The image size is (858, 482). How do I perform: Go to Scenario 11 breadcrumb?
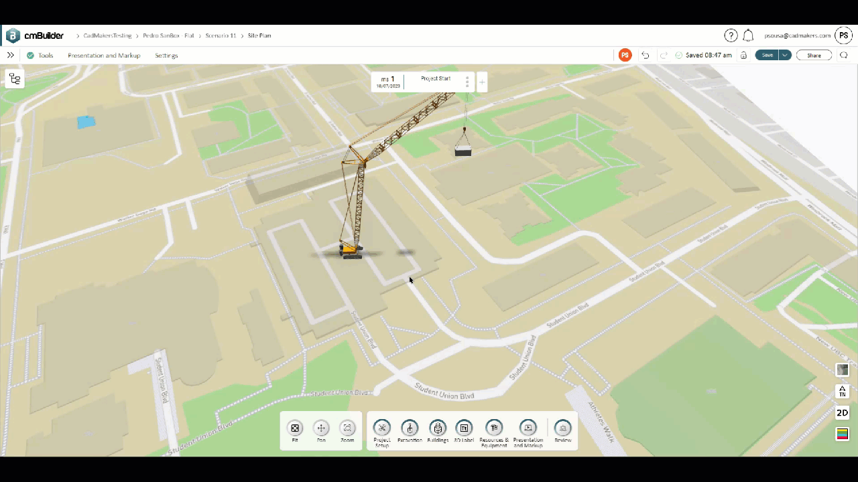[x=221, y=35]
